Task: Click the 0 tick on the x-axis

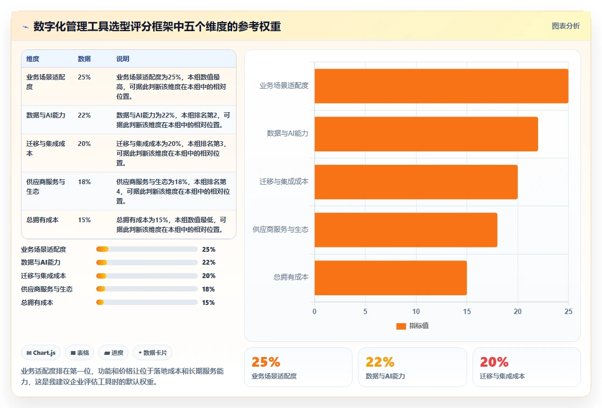Action: click(x=314, y=311)
